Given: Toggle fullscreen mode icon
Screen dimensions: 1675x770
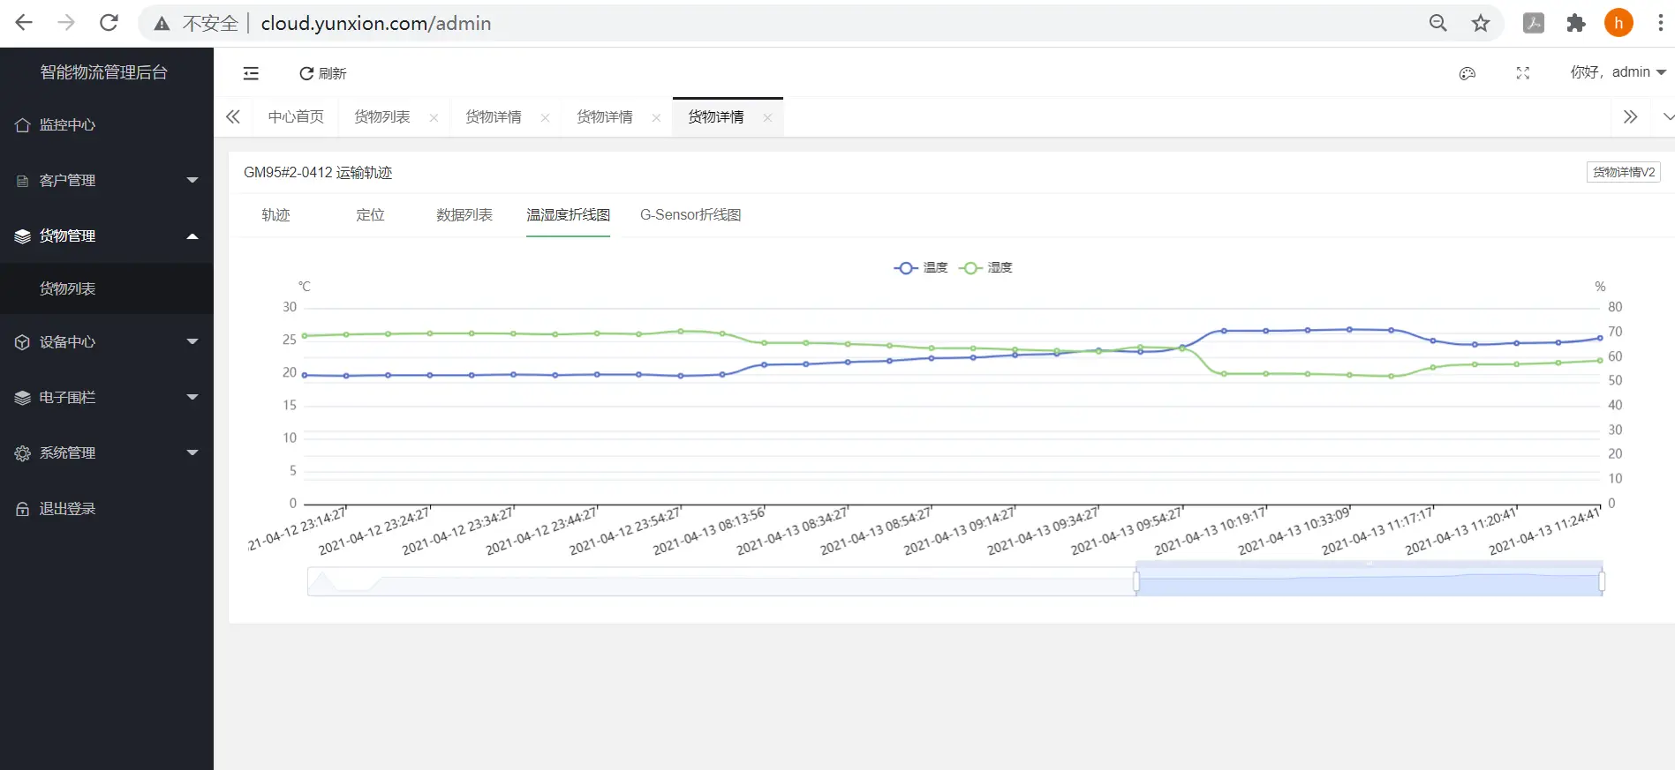Looking at the screenshot, I should 1522,73.
